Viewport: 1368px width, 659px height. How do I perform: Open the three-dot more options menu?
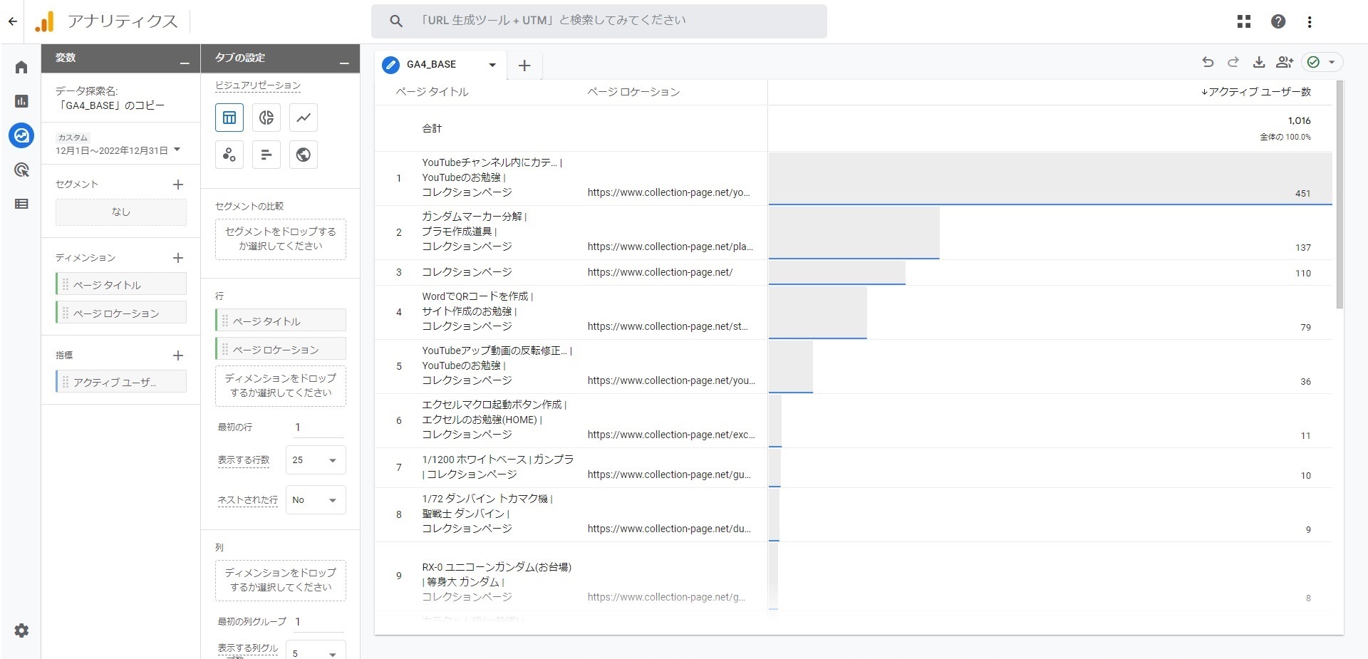[x=1310, y=21]
